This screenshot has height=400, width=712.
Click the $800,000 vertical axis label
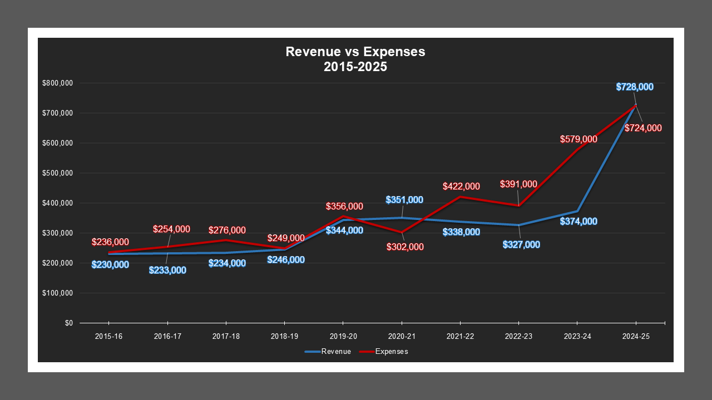coord(58,83)
